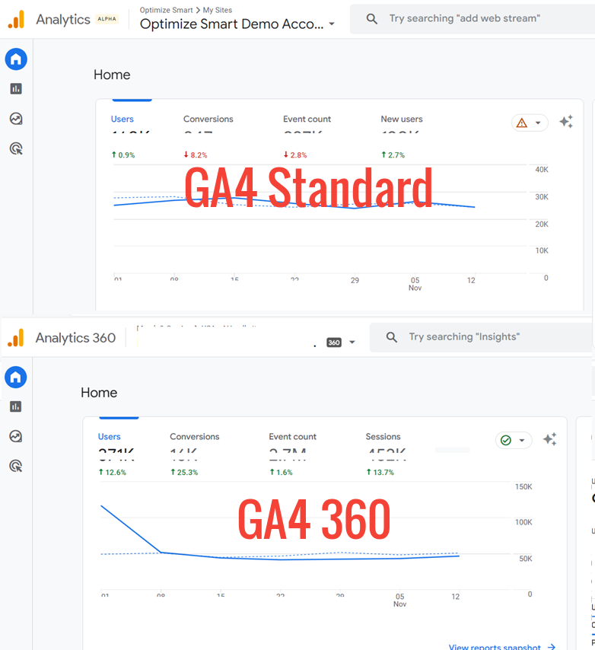Click the ALPHA badge next to Analytics
This screenshot has width=595, height=650.
(x=107, y=19)
